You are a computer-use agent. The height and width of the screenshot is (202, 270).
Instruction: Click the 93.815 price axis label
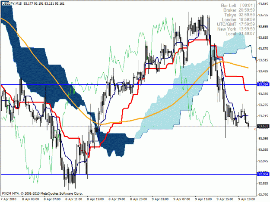click(263, 4)
